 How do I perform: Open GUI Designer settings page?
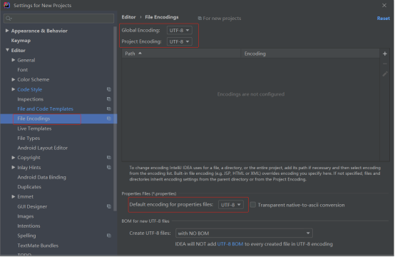[x=32, y=206]
